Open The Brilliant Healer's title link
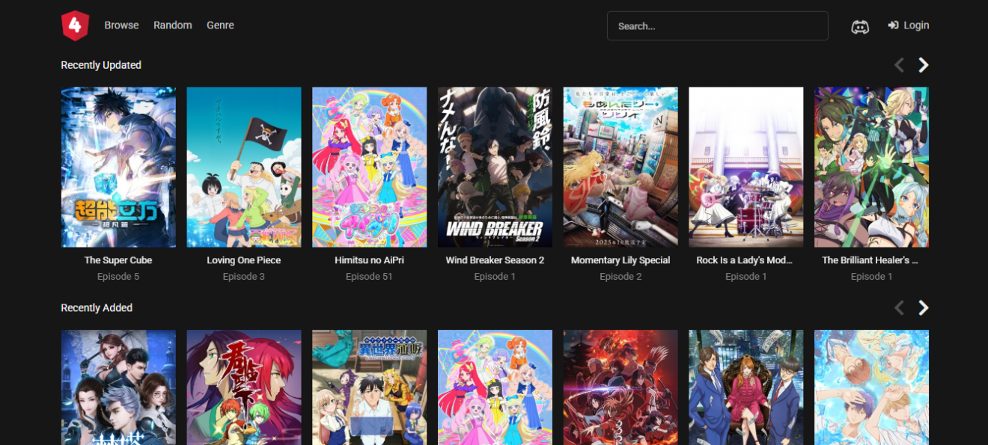 point(871,260)
